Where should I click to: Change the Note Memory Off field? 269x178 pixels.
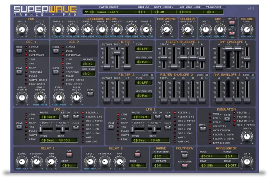pyautogui.click(x=168, y=12)
